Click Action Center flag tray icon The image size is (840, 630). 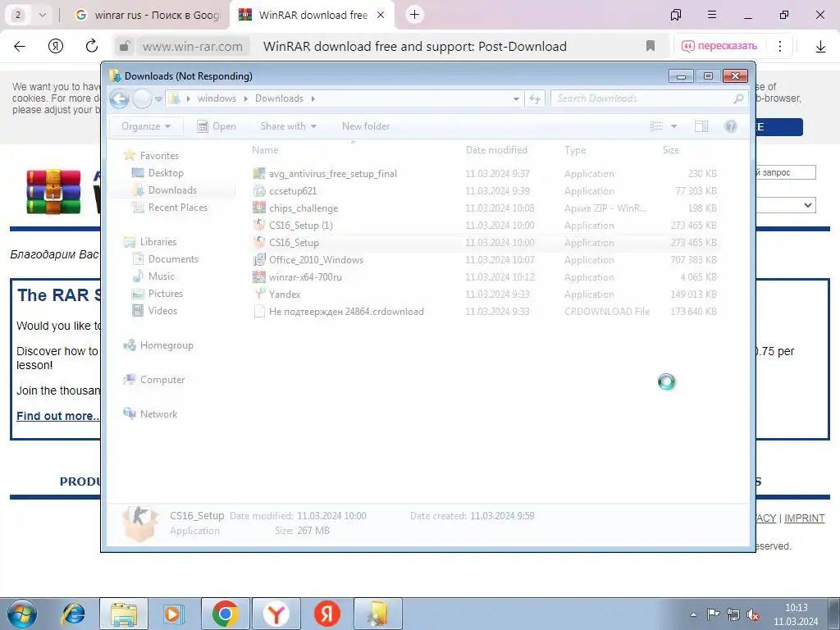coord(713,615)
